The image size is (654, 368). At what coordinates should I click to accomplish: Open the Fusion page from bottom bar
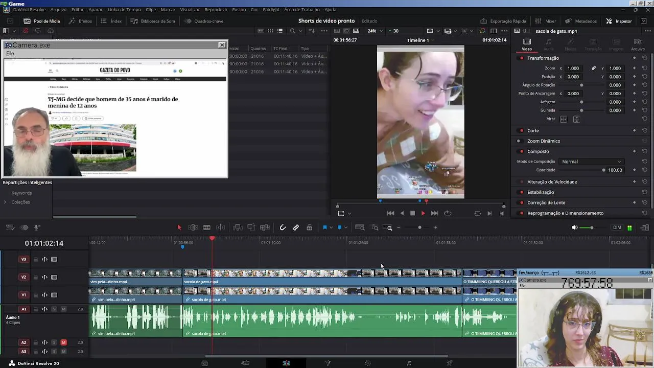coord(328,363)
